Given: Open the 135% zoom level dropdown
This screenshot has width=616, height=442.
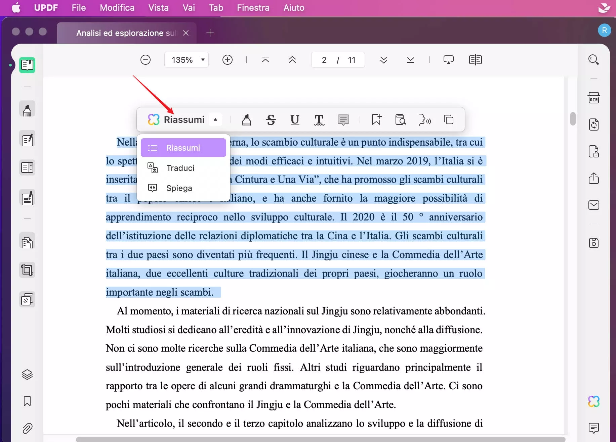Looking at the screenshot, I should [187, 60].
